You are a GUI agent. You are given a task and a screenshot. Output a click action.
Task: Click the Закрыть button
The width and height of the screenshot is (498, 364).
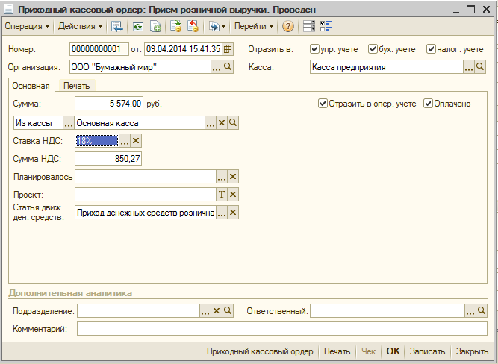coord(472,351)
